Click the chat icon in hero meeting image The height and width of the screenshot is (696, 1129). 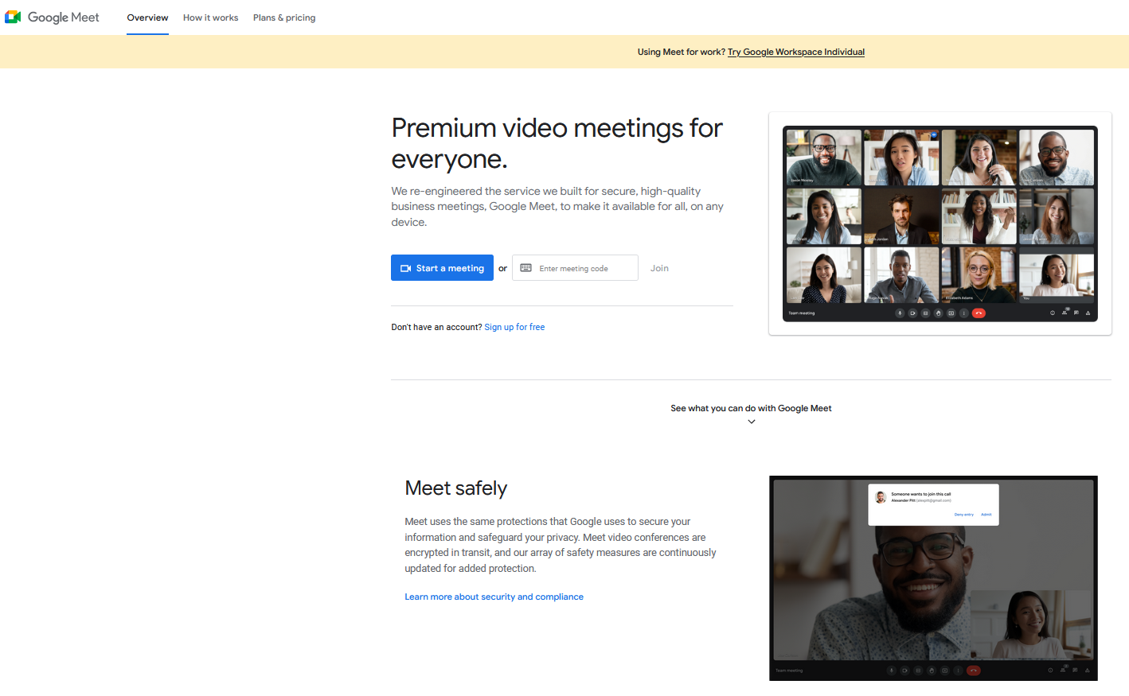[x=1076, y=313]
